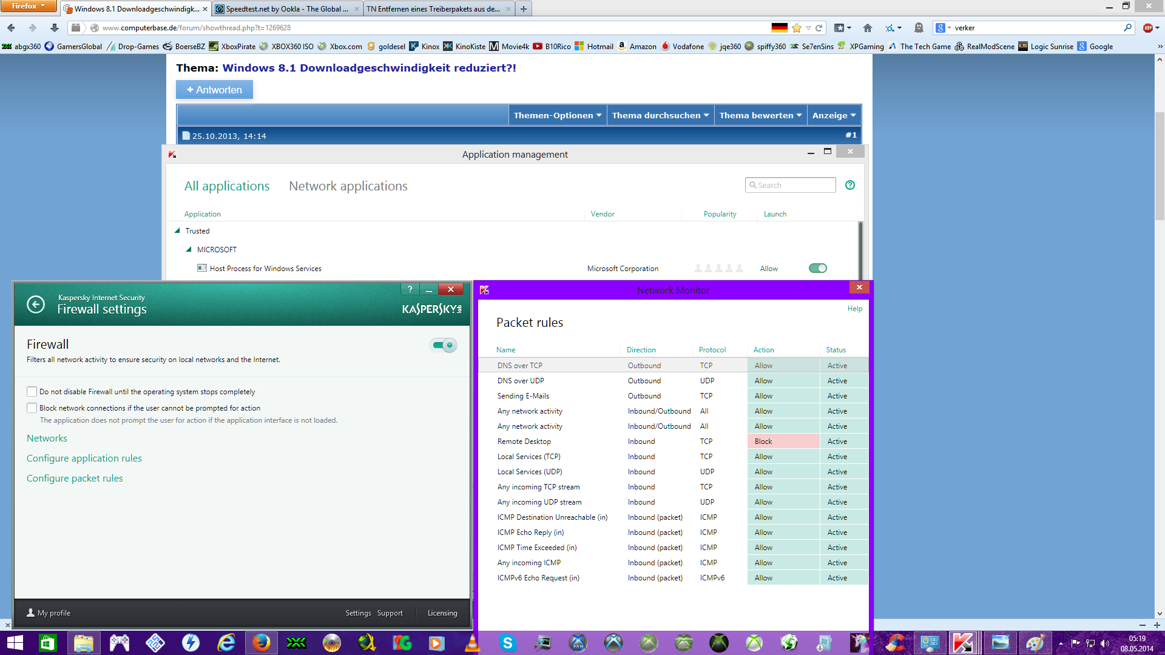Switch to the Network applications tab
The image size is (1165, 655).
point(348,186)
